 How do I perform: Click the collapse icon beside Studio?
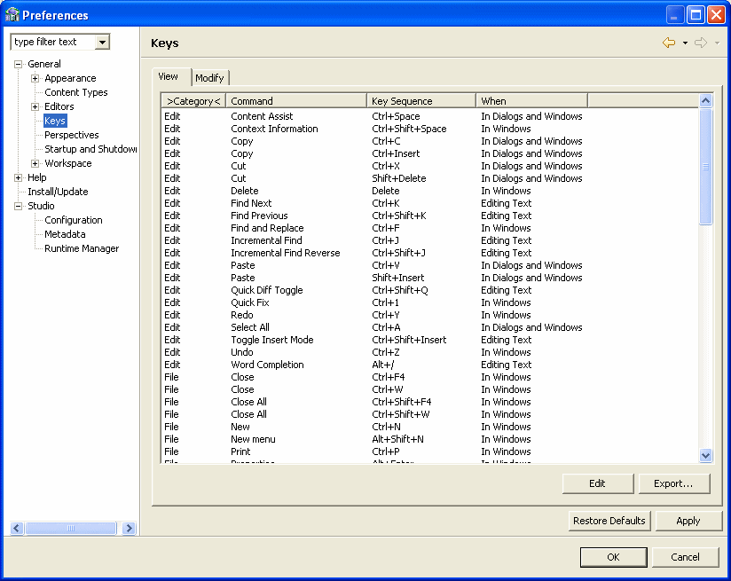[x=18, y=206]
